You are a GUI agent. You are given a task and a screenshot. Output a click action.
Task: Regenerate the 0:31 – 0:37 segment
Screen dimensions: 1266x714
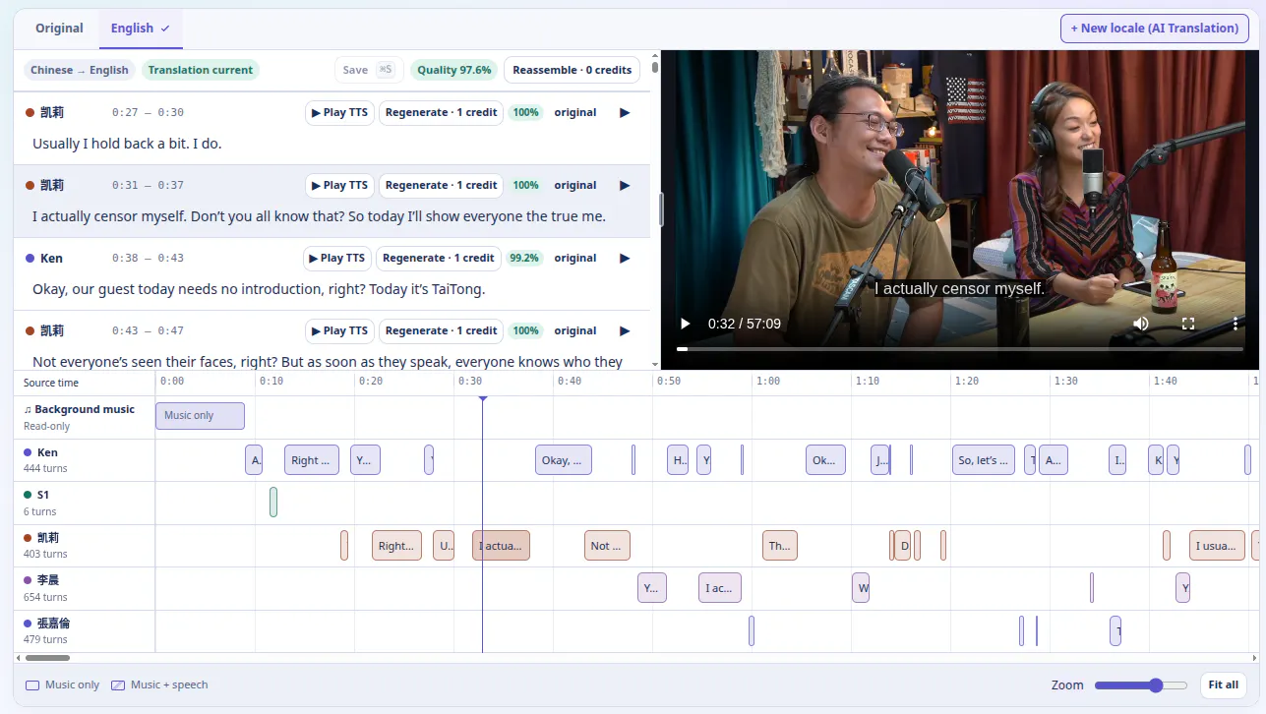click(x=441, y=186)
